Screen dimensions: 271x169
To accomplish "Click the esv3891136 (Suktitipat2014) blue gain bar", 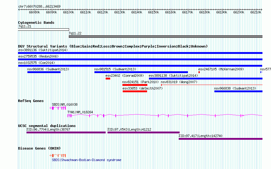I will (140, 53).
